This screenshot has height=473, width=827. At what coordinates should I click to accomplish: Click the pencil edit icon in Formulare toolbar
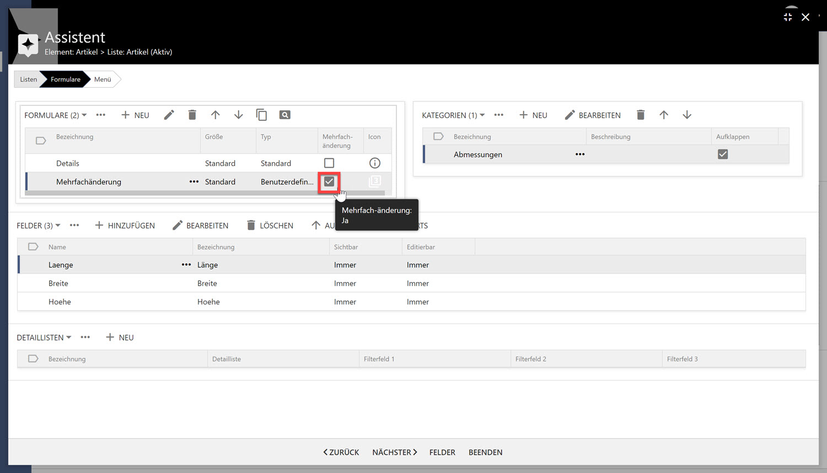pyautogui.click(x=169, y=115)
